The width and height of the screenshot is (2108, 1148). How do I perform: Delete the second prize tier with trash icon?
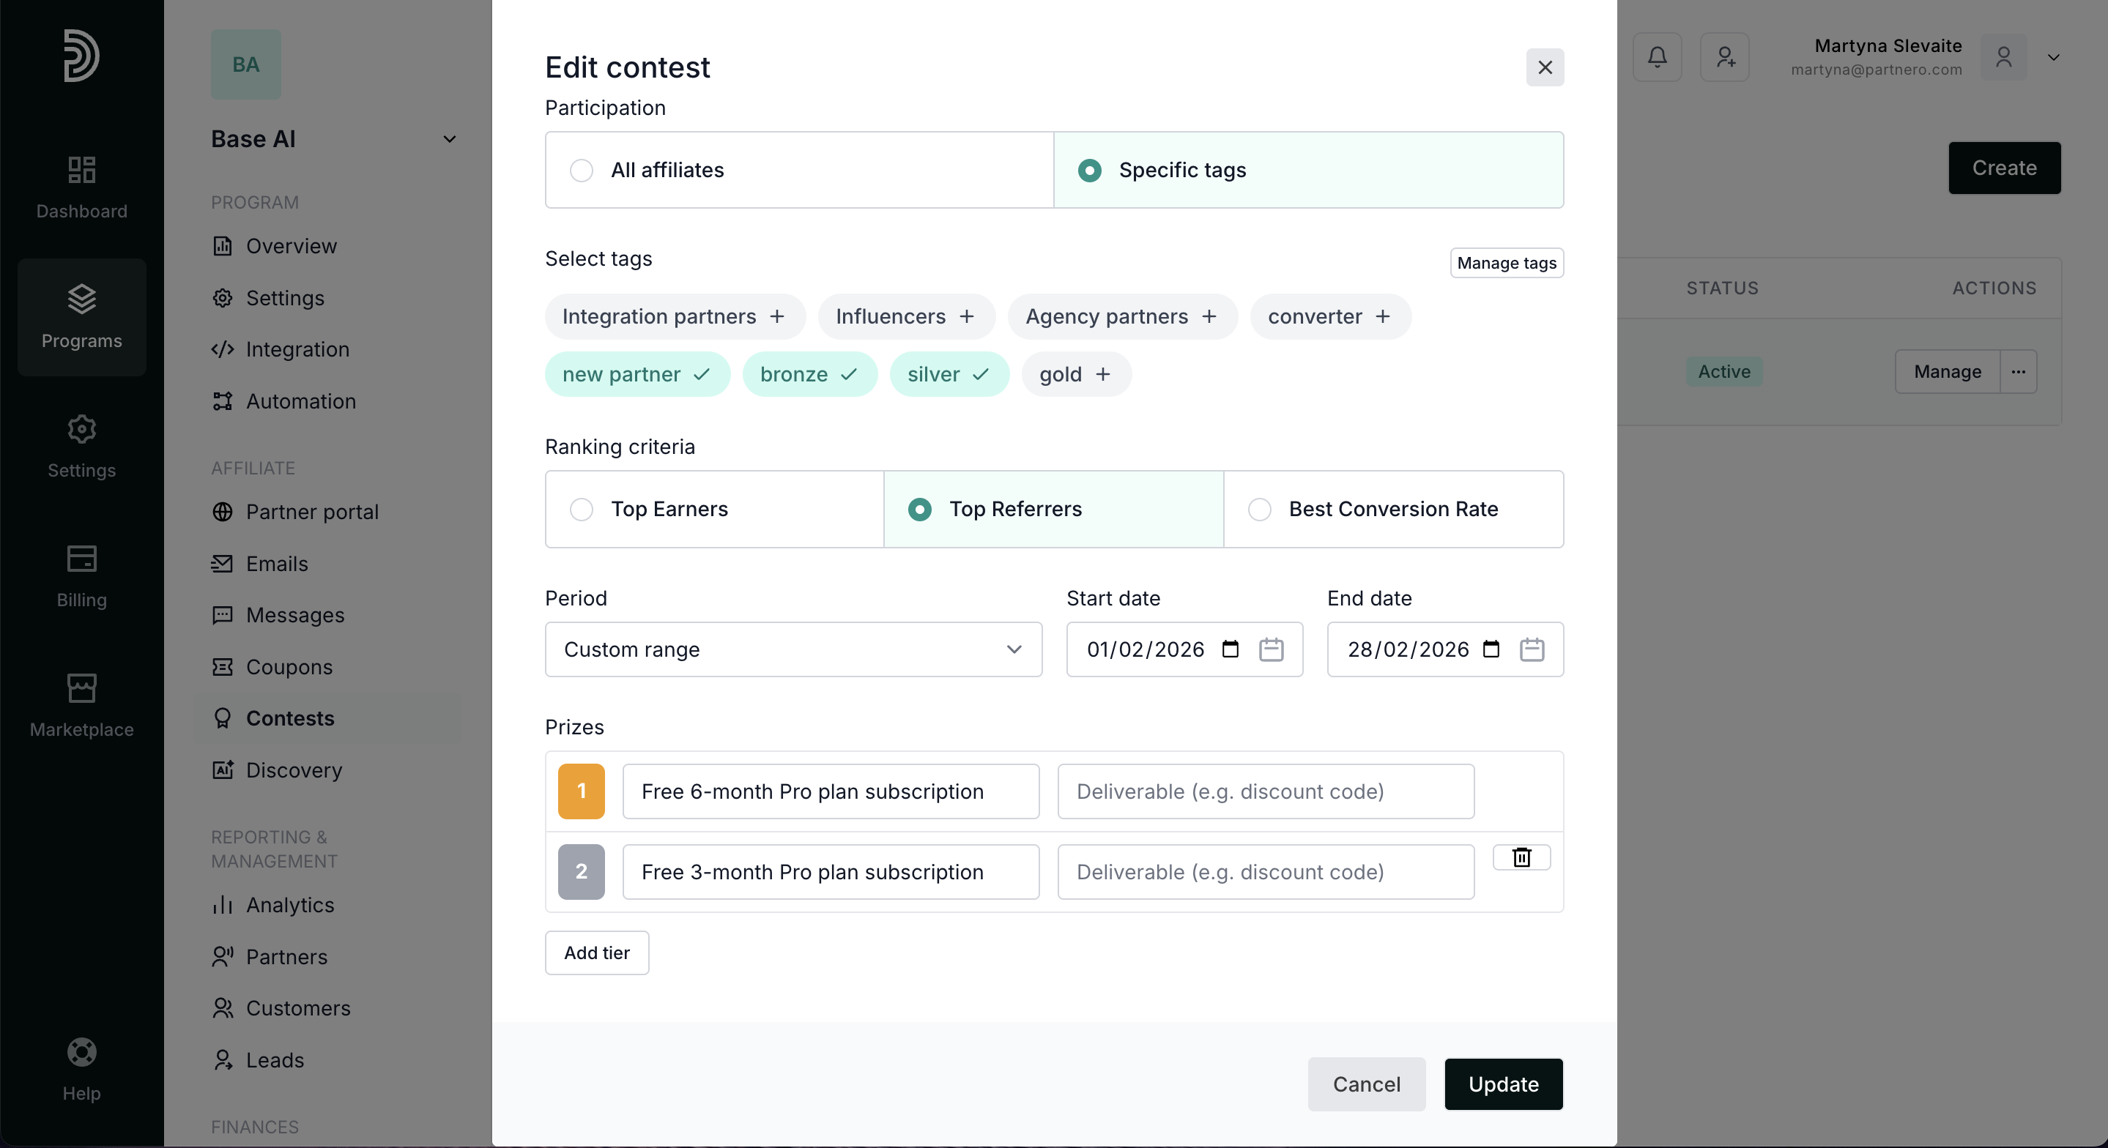click(1521, 857)
